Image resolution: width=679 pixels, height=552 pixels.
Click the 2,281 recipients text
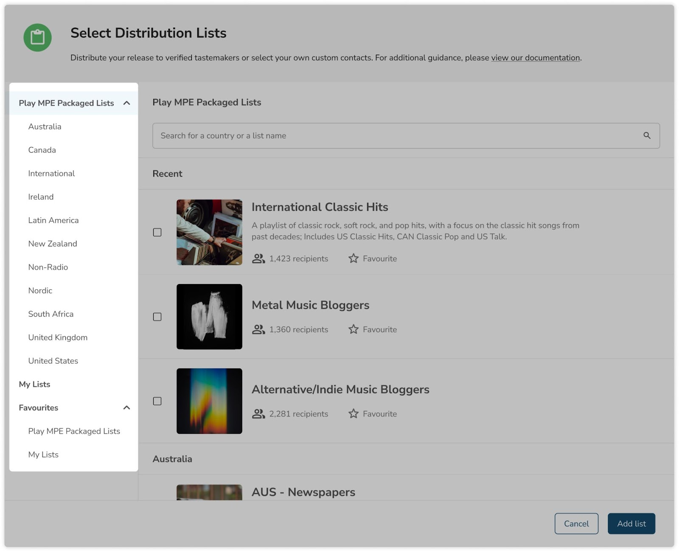tap(299, 414)
